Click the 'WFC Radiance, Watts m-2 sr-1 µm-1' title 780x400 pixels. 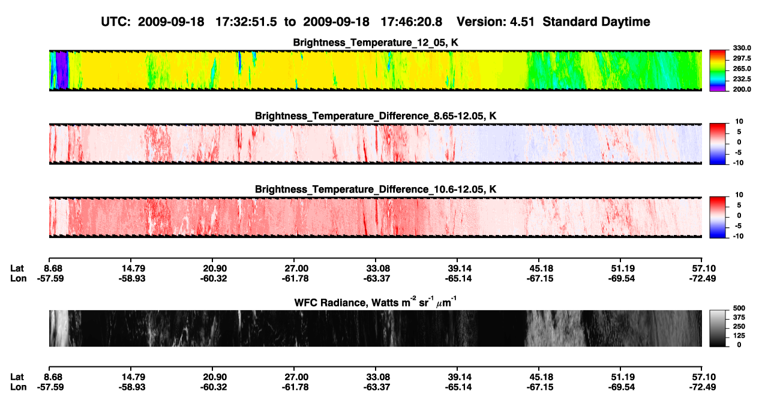[x=376, y=302]
